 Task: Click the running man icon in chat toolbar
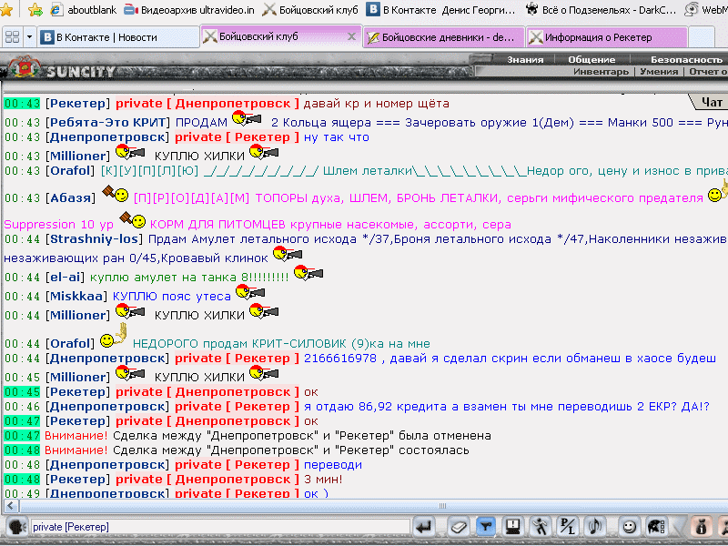(540, 527)
